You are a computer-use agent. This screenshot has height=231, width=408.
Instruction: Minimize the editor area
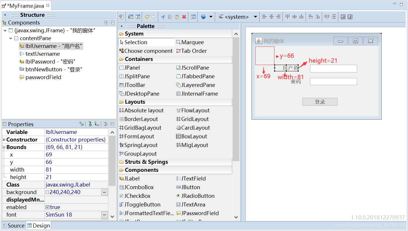click(395, 4)
